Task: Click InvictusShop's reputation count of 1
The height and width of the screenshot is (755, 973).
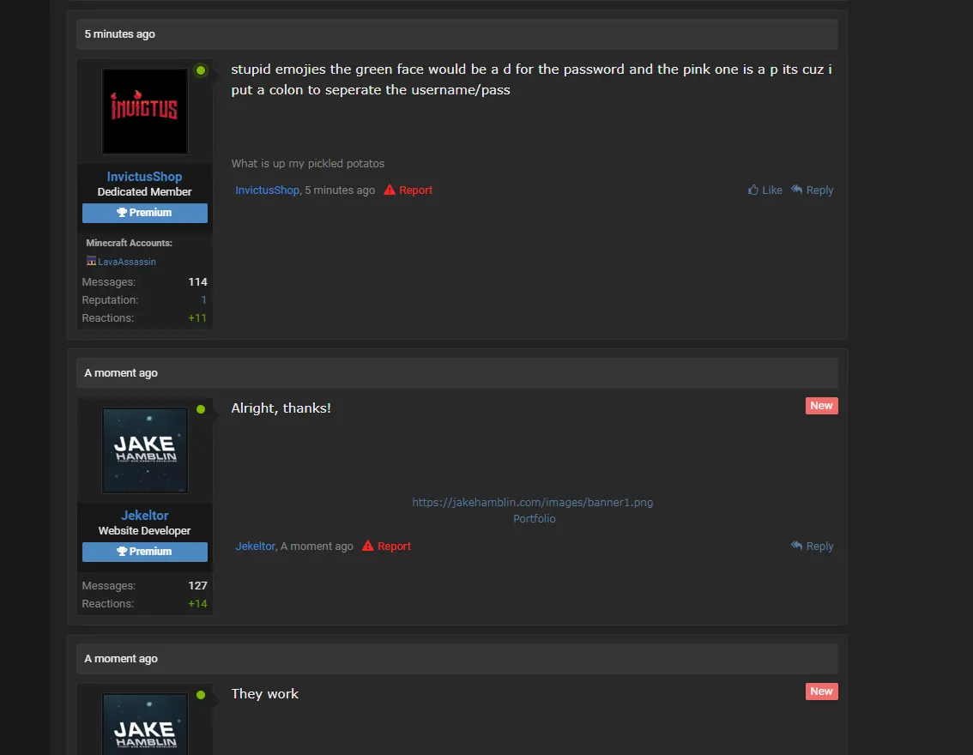Action: coord(204,300)
